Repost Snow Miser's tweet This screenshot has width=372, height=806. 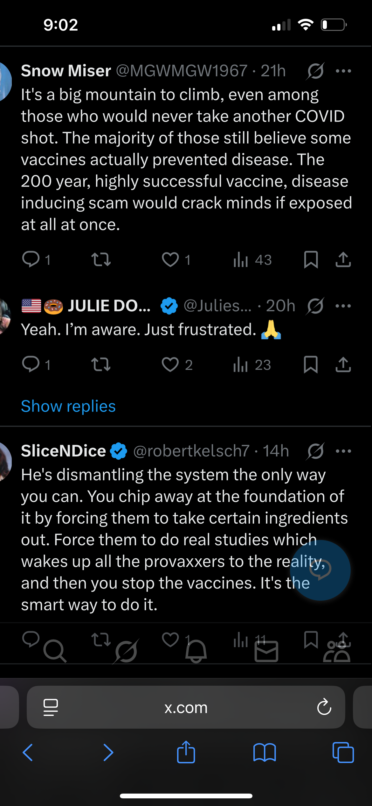click(101, 259)
